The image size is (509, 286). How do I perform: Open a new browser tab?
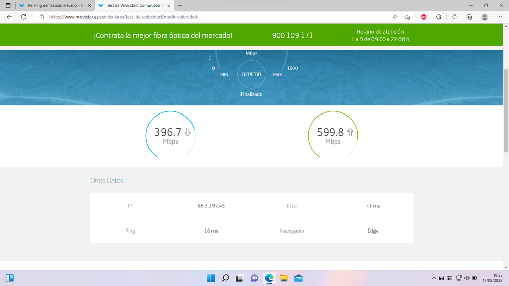(180, 5)
